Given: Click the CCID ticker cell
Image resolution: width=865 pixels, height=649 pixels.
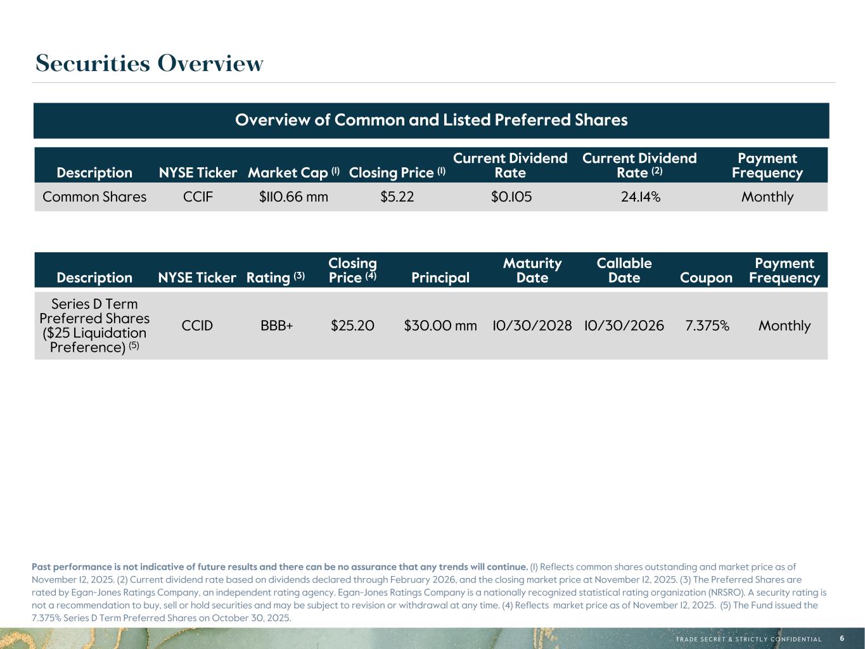Looking at the screenshot, I should point(197,326).
